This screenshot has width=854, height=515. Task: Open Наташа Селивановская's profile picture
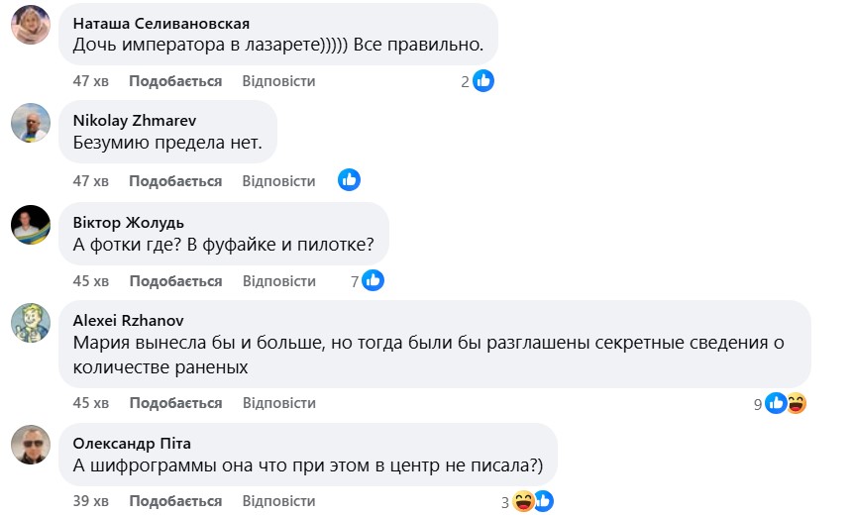[31, 25]
